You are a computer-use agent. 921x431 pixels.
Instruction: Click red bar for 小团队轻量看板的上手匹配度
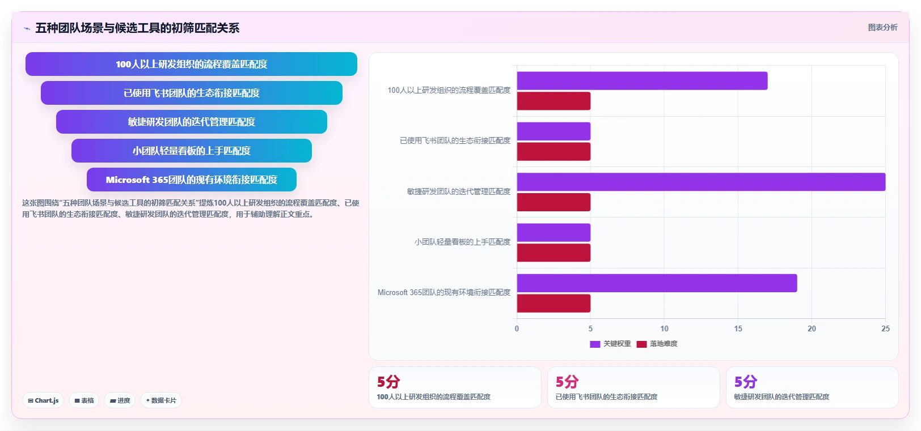(554, 253)
